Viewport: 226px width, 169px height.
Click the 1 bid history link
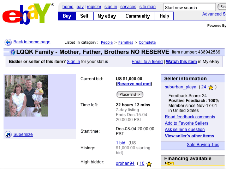coord(120,143)
